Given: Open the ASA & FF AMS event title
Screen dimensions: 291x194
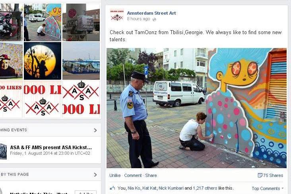Looking at the screenshot, I should 50,148.
